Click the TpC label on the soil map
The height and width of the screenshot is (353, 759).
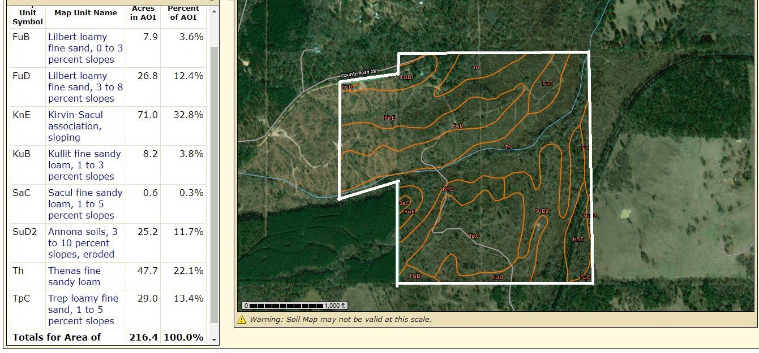474,236
